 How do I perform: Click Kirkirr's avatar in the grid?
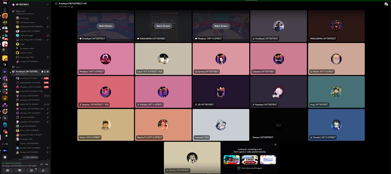106,125
